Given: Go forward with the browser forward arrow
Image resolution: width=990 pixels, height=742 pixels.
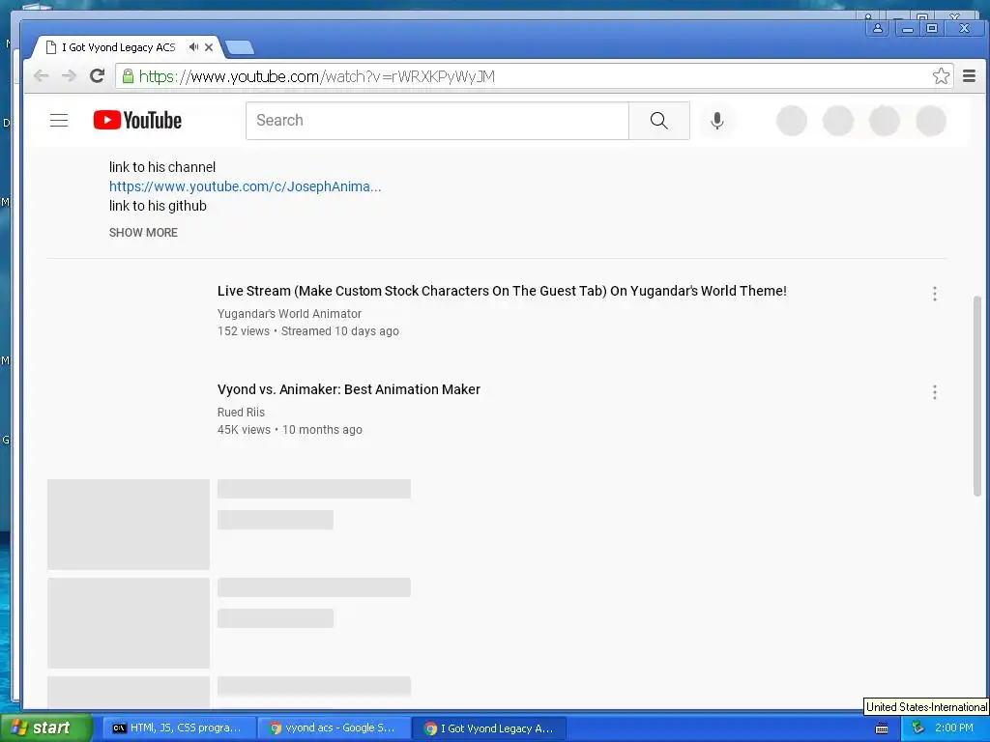Looking at the screenshot, I should point(69,76).
